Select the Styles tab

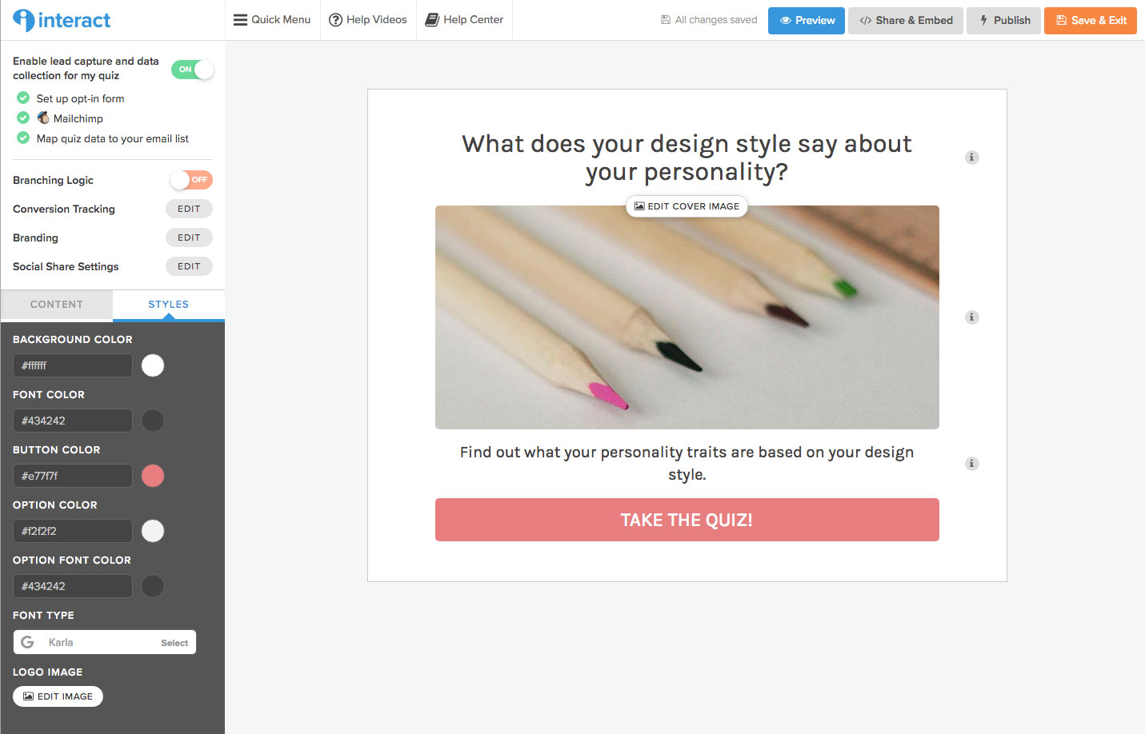pos(168,304)
